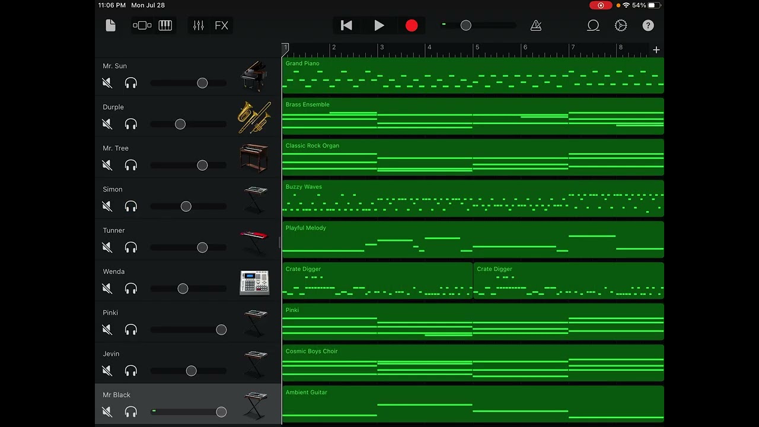Select the Ambient Guitar region
Image resolution: width=759 pixels, height=427 pixels.
coord(473,404)
